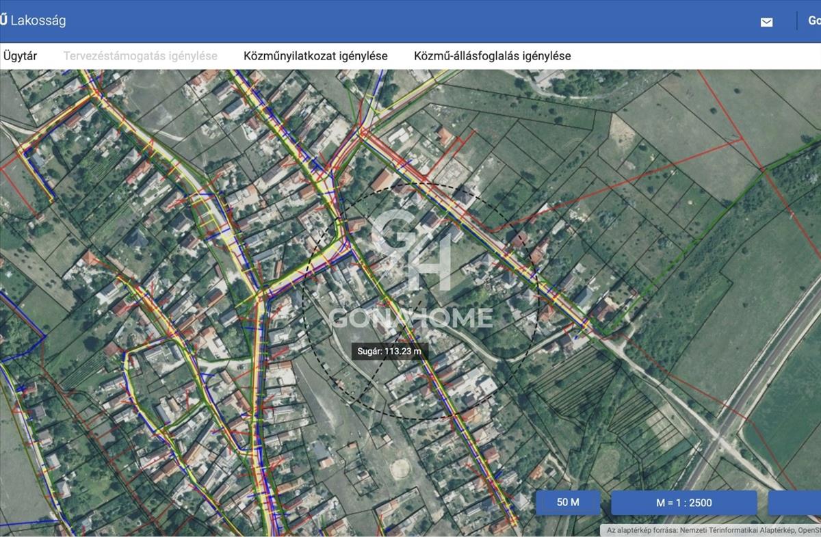The image size is (821, 537).
Task: Open the M = 1 : 2500 scale selector
Action: point(683,503)
